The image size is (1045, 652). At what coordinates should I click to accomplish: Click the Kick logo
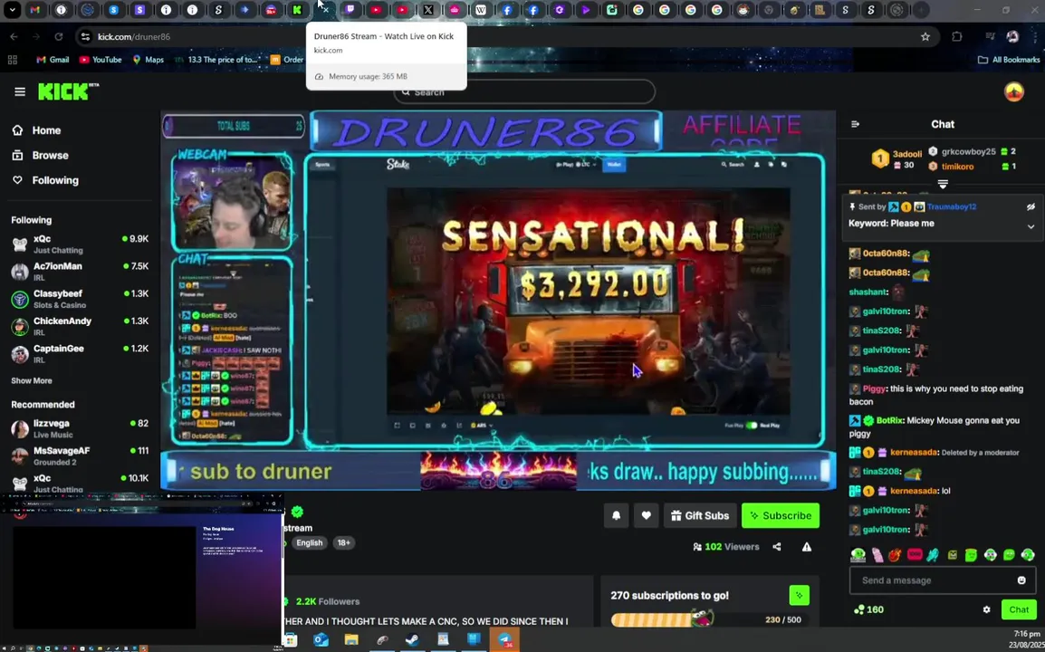pos(68,91)
